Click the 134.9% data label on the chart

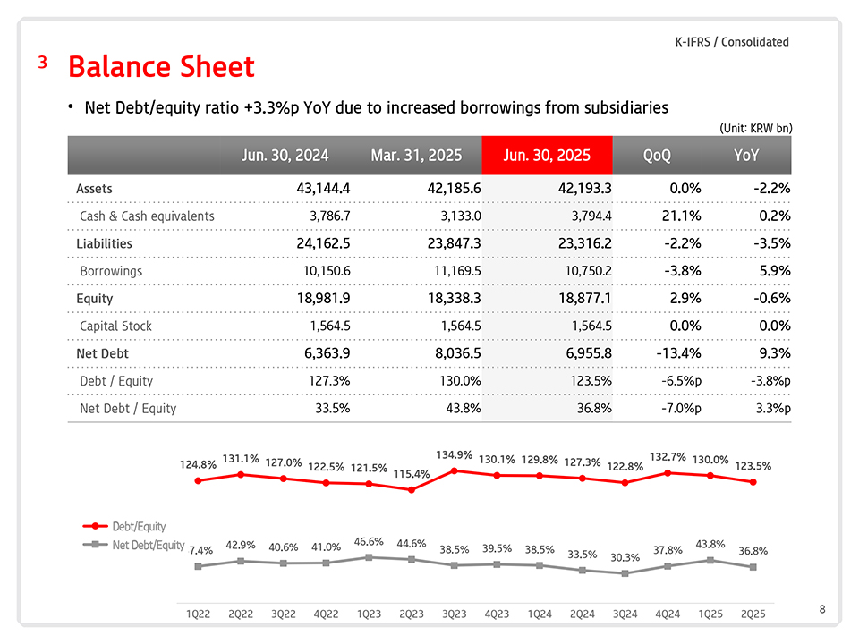[454, 455]
